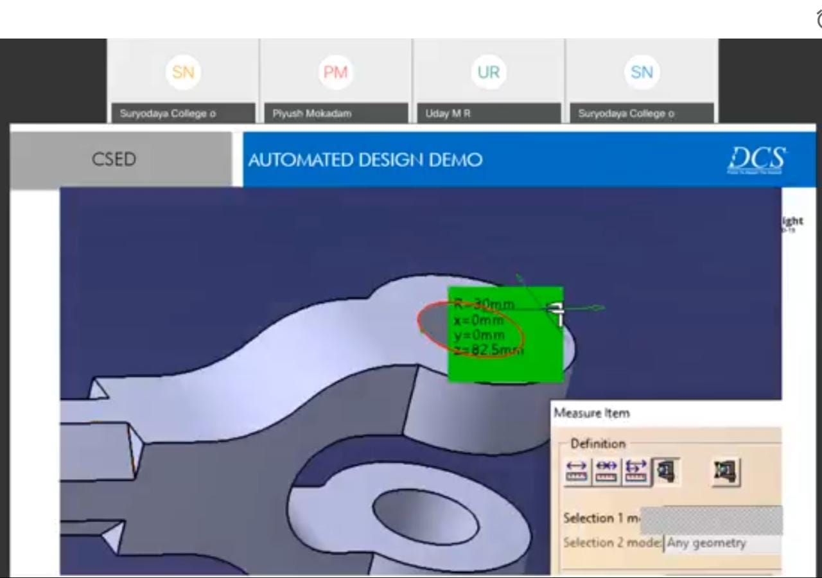Click the Piyush Mokadam name label

312,114
